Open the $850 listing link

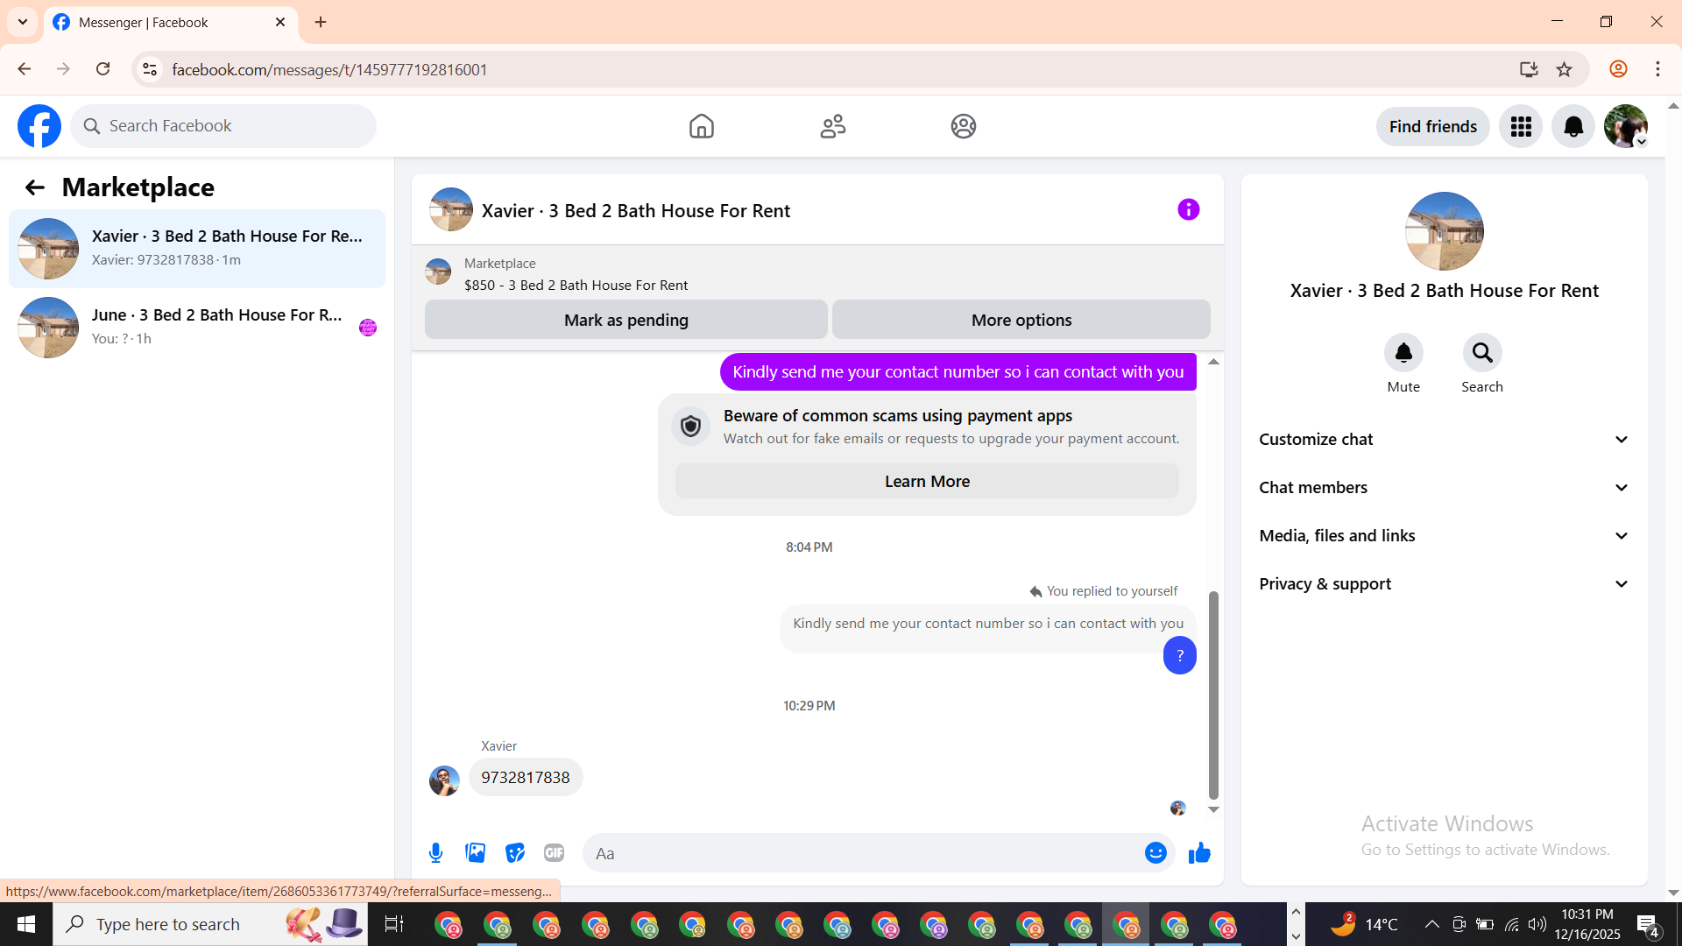click(576, 286)
